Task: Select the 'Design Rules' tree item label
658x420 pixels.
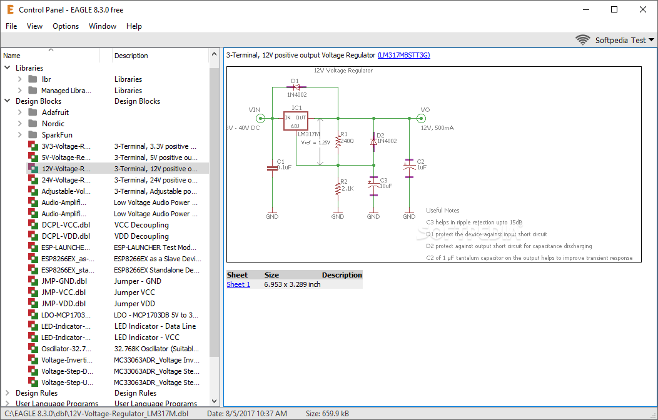Action: coord(36,392)
